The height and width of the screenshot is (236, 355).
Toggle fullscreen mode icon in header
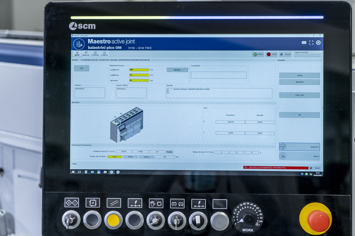click(311, 42)
